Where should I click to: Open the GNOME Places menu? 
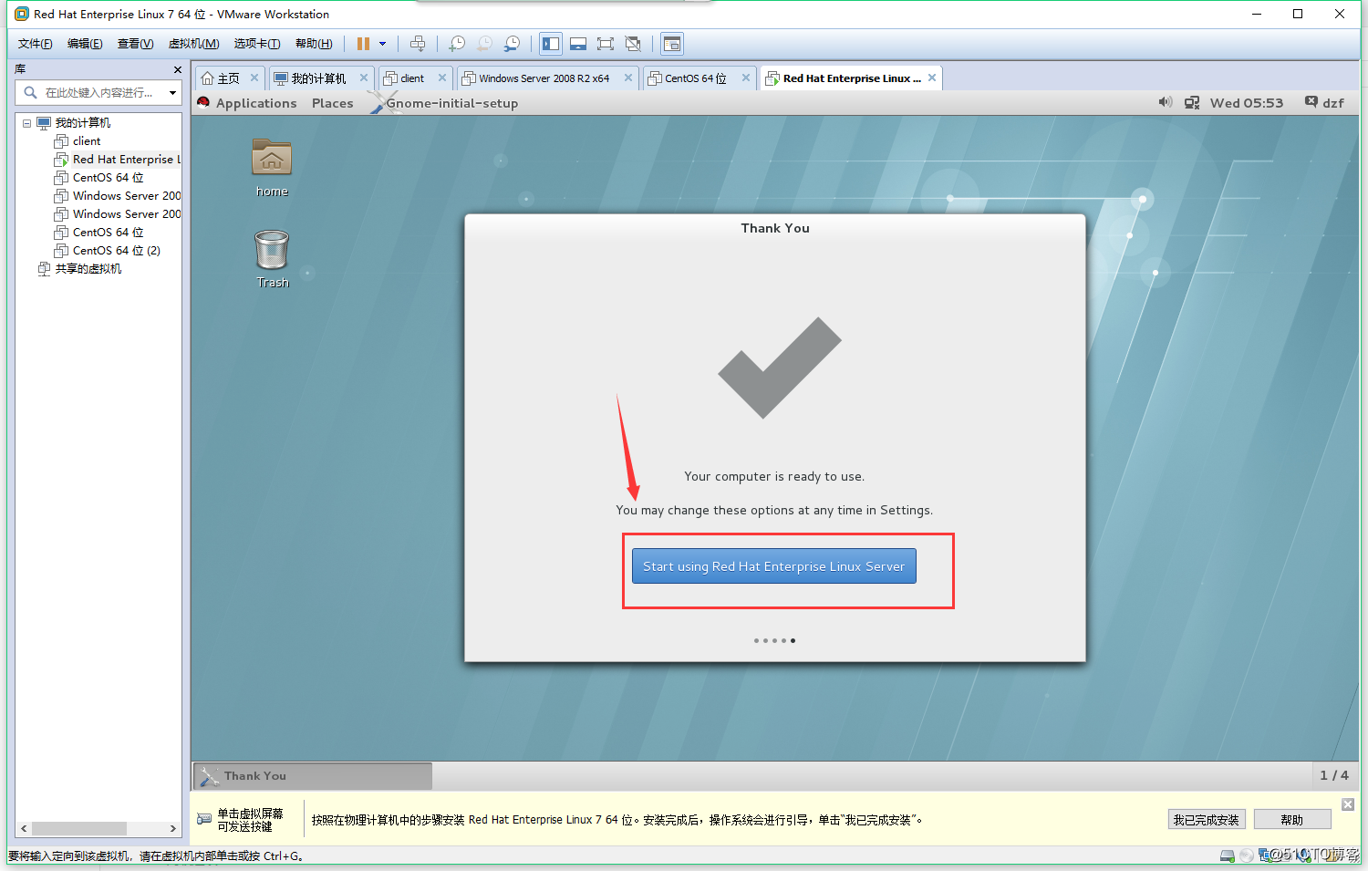click(x=332, y=103)
